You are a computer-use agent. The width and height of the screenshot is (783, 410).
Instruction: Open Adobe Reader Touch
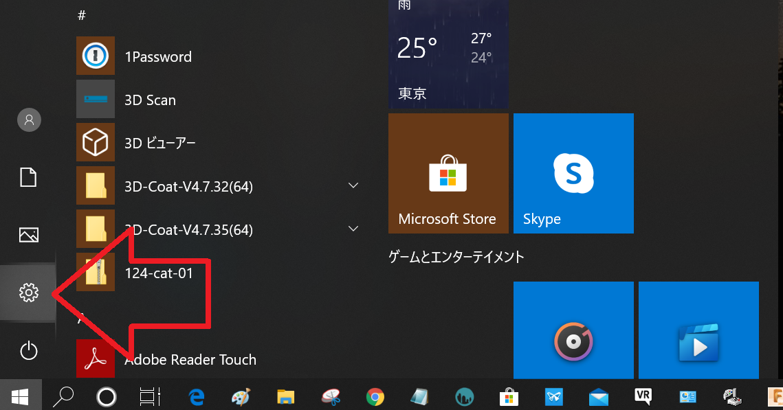tap(190, 360)
